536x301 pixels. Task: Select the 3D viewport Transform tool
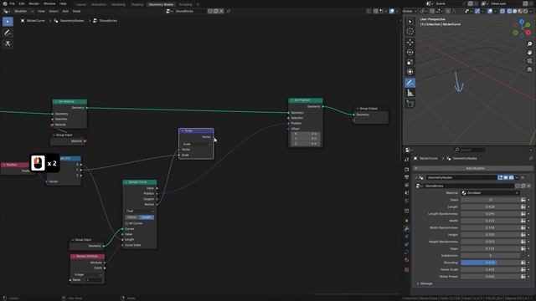[x=410, y=72]
